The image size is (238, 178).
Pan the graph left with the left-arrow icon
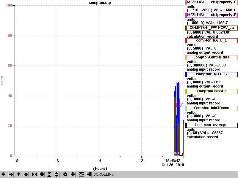click(4, 174)
